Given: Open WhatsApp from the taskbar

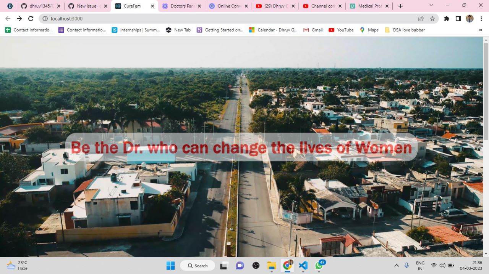Looking at the screenshot, I should pos(319,266).
